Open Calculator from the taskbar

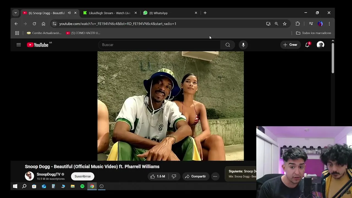[53, 186]
